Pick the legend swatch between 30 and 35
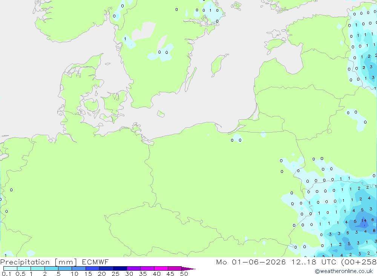The width and height of the screenshot is (377, 276). tap(134, 268)
